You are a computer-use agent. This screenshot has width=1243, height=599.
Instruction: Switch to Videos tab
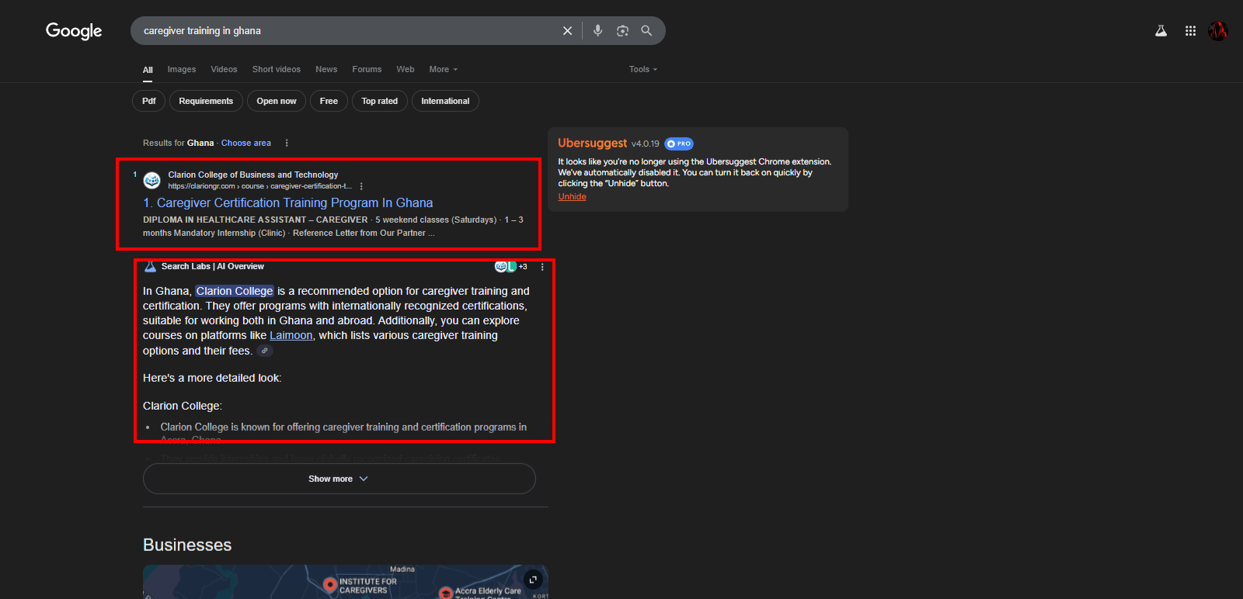click(224, 70)
